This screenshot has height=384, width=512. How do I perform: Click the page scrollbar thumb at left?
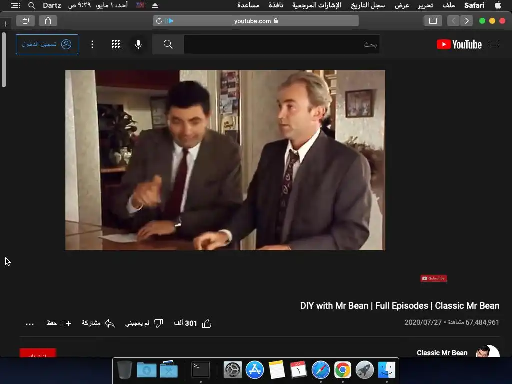[x=4, y=60]
